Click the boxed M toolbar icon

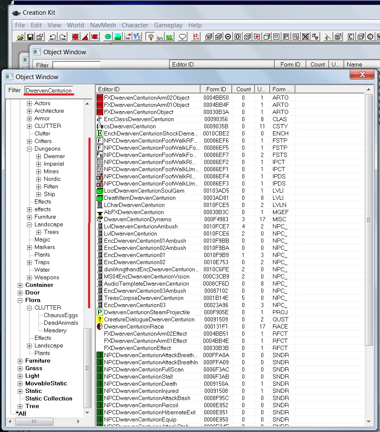click(219, 37)
